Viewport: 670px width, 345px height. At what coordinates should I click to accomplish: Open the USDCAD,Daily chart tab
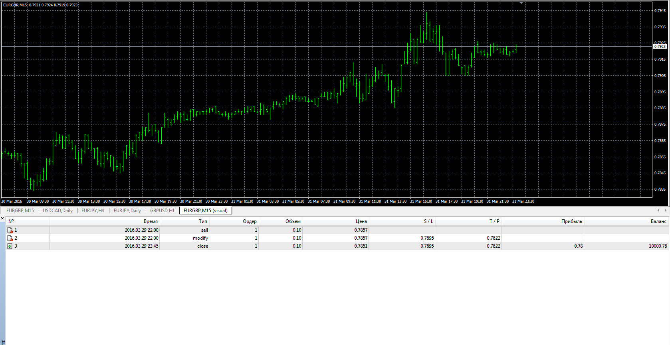(x=57, y=211)
